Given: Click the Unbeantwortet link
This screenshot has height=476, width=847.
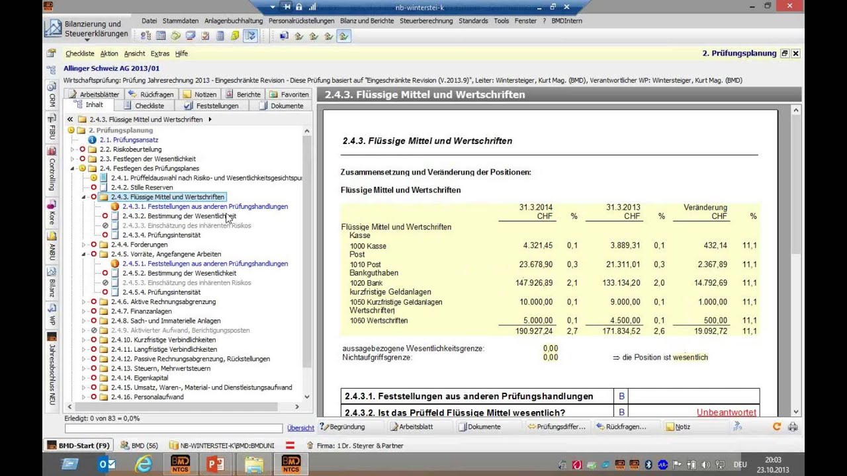Looking at the screenshot, I should (726, 413).
